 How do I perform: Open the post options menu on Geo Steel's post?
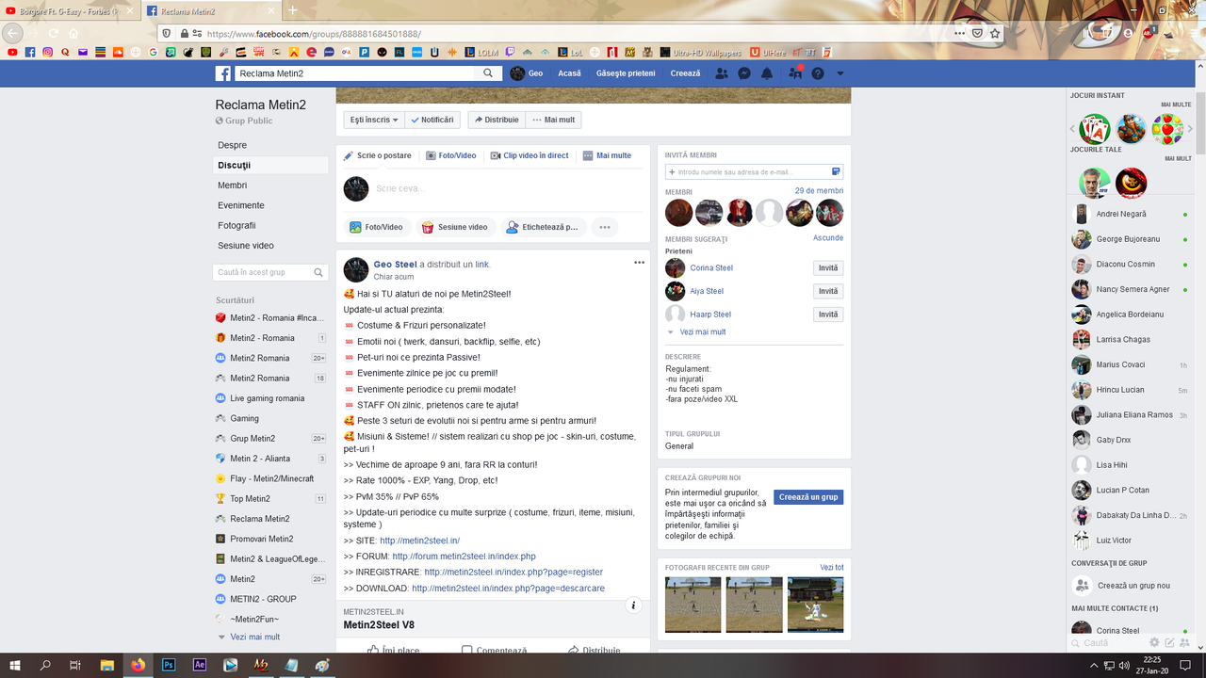(x=639, y=263)
